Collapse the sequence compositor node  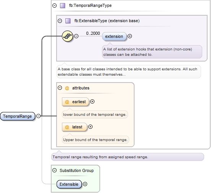pos(76,36)
